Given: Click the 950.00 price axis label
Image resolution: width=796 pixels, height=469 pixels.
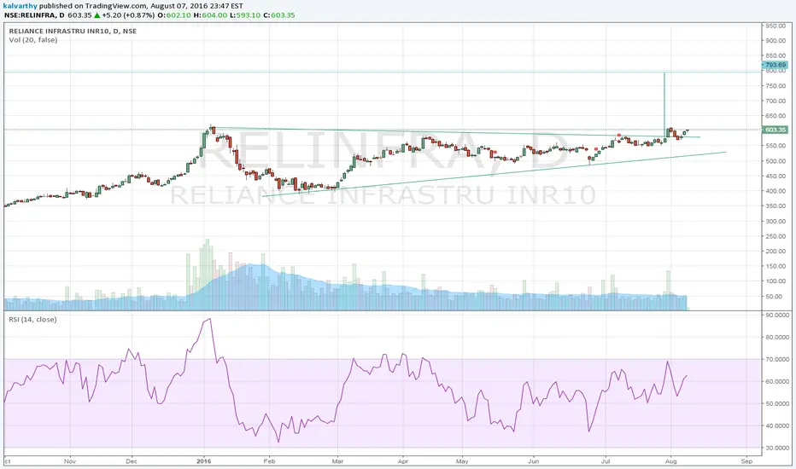Looking at the screenshot, I should coord(776,26).
